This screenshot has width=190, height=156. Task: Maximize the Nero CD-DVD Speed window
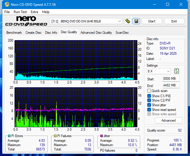tap(168, 4)
